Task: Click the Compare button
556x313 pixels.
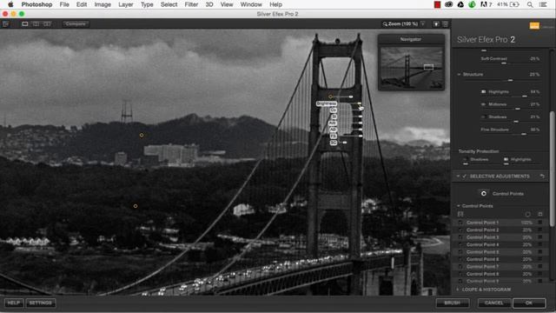Action: pos(76,23)
